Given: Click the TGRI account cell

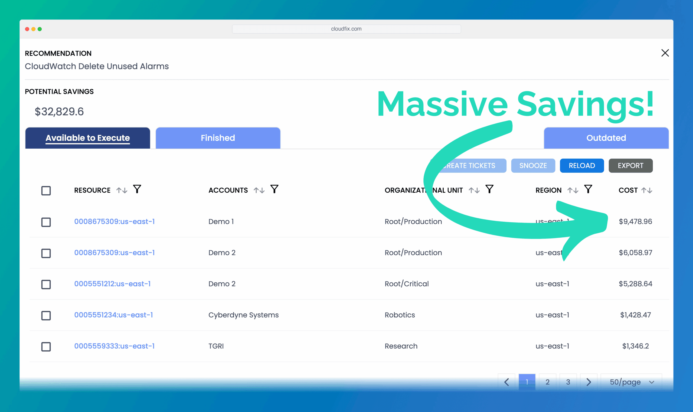Looking at the screenshot, I should point(216,346).
